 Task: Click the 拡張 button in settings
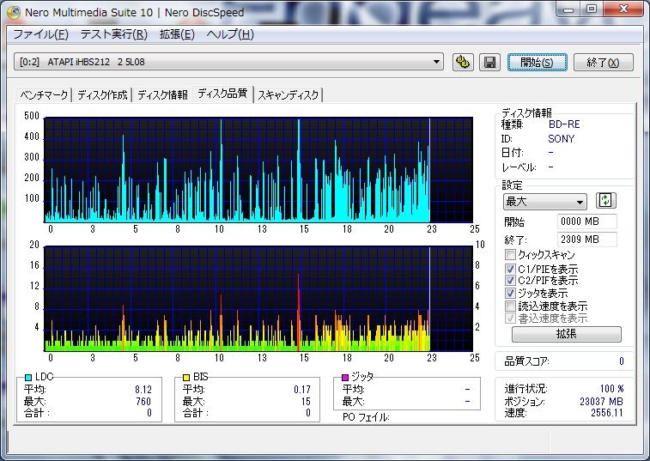(566, 334)
